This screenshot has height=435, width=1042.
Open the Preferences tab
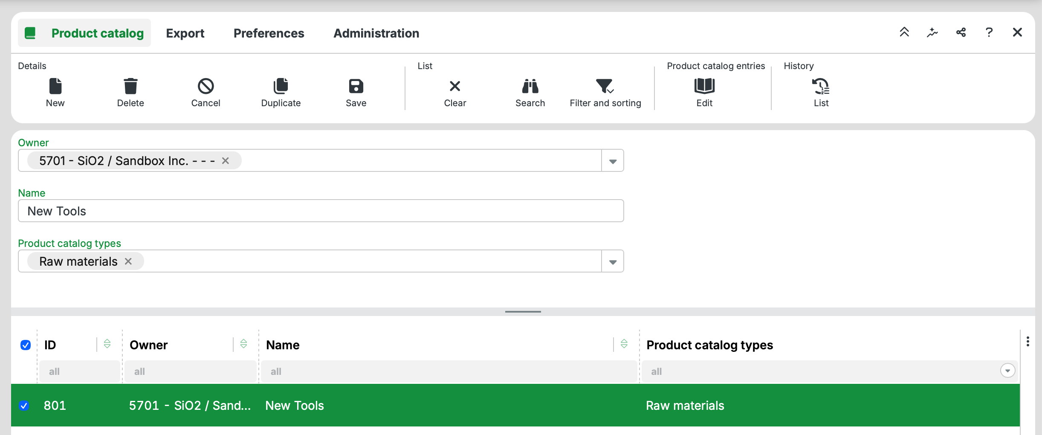269,33
